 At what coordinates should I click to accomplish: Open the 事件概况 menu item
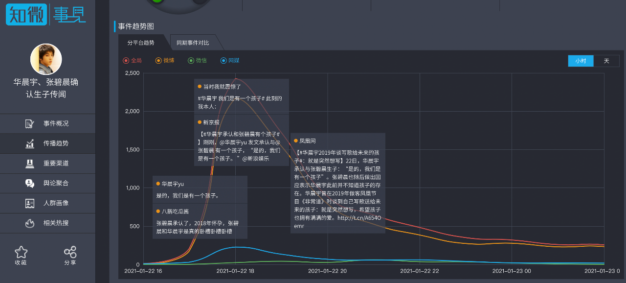pos(47,124)
